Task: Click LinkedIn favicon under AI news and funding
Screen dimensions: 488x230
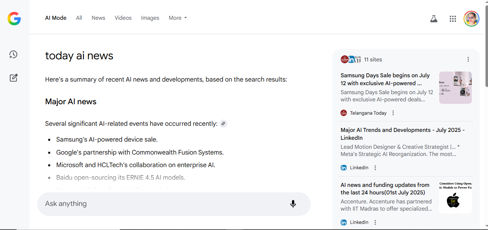Action: [344, 222]
